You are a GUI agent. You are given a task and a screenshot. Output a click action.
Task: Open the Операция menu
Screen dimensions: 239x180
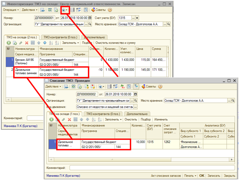11,10
